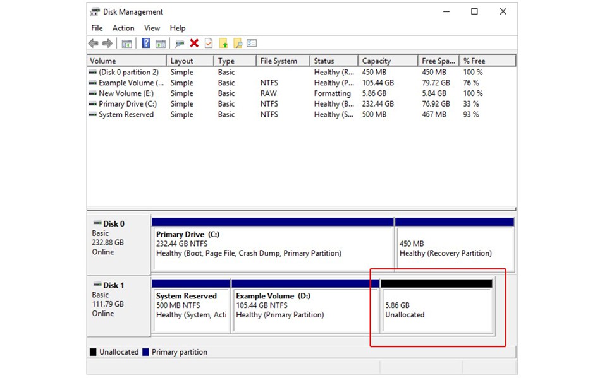Click the Formatting status of New Volume

pyautogui.click(x=332, y=93)
